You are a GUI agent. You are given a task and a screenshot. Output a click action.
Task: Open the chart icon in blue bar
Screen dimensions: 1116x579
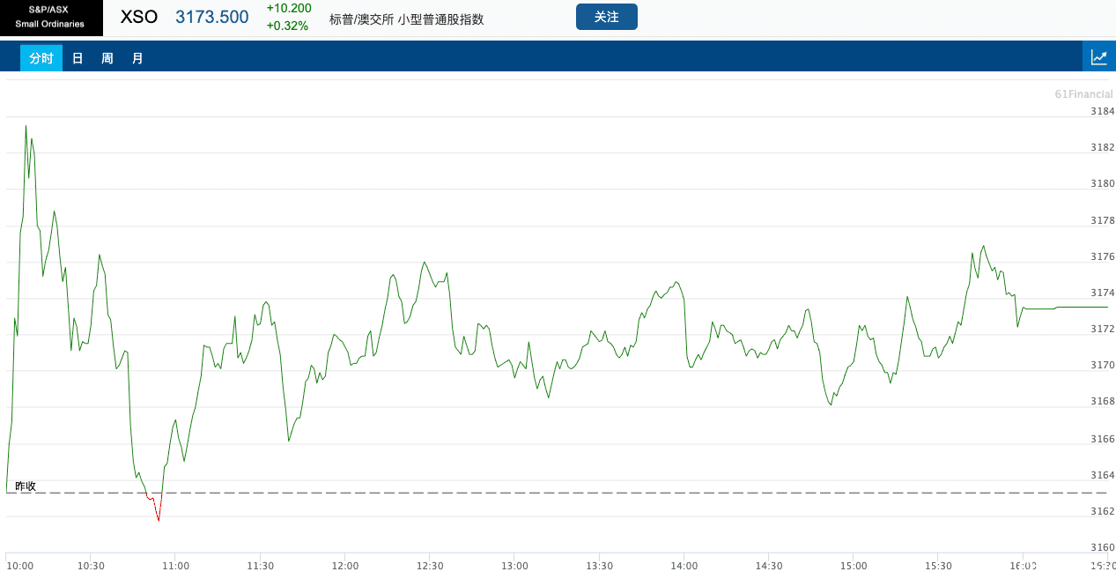(1098, 57)
